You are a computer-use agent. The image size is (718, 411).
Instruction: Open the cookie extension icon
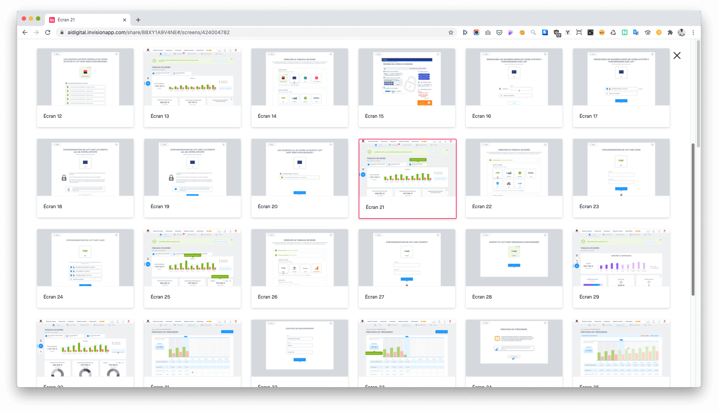click(522, 32)
